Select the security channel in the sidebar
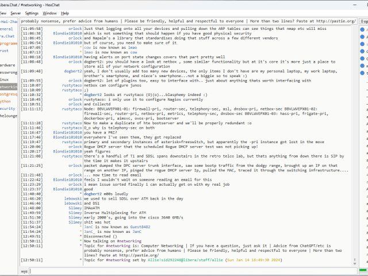 coord(7,108)
